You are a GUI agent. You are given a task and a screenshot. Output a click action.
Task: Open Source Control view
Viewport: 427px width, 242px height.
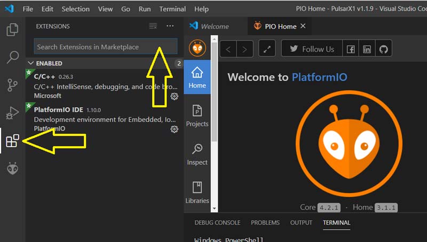click(x=12, y=85)
